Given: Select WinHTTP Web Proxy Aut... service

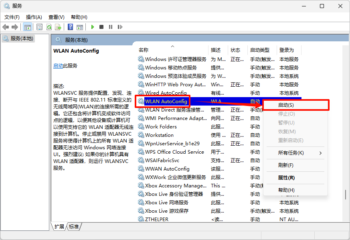Looking at the screenshot, I should coord(175,84).
